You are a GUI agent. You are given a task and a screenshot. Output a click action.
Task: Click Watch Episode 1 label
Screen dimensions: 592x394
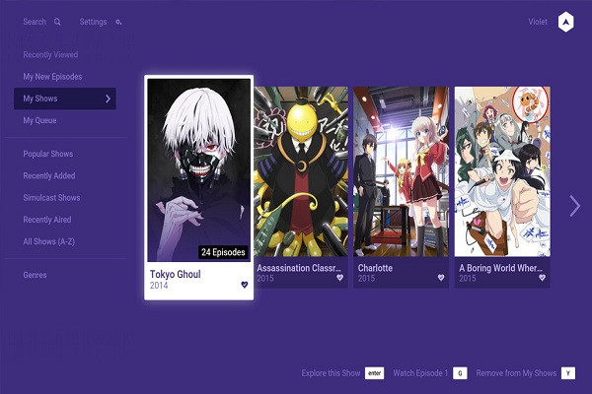pos(420,373)
